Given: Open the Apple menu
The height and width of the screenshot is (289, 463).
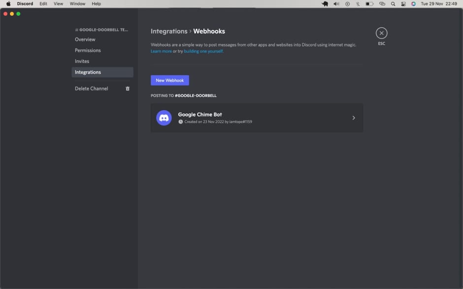Looking at the screenshot, I should (x=8, y=4).
